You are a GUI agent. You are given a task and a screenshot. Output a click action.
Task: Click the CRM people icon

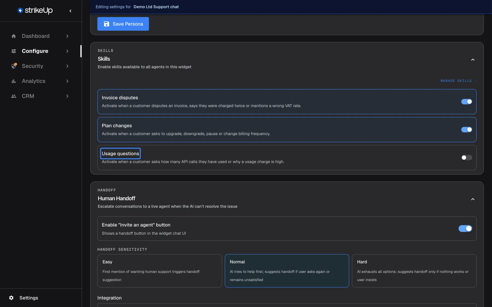coord(14,96)
